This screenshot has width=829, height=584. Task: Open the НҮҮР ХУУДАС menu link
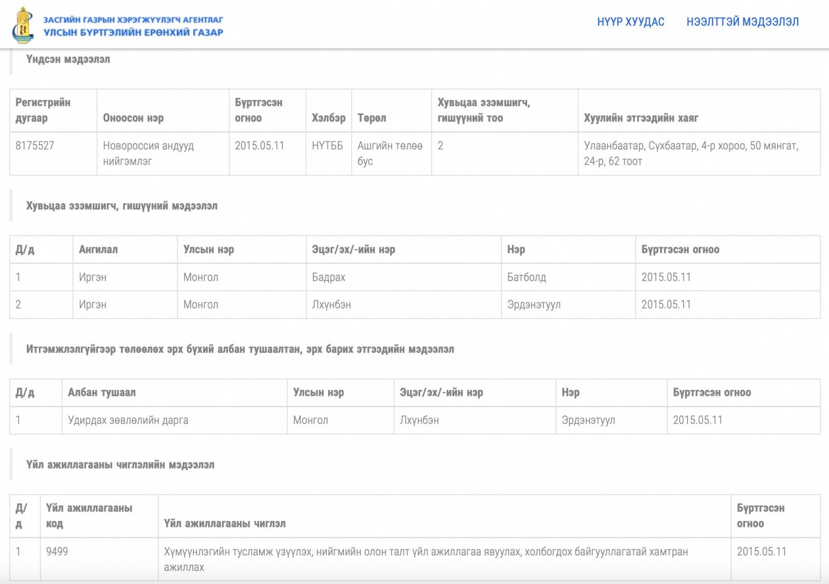coord(631,22)
